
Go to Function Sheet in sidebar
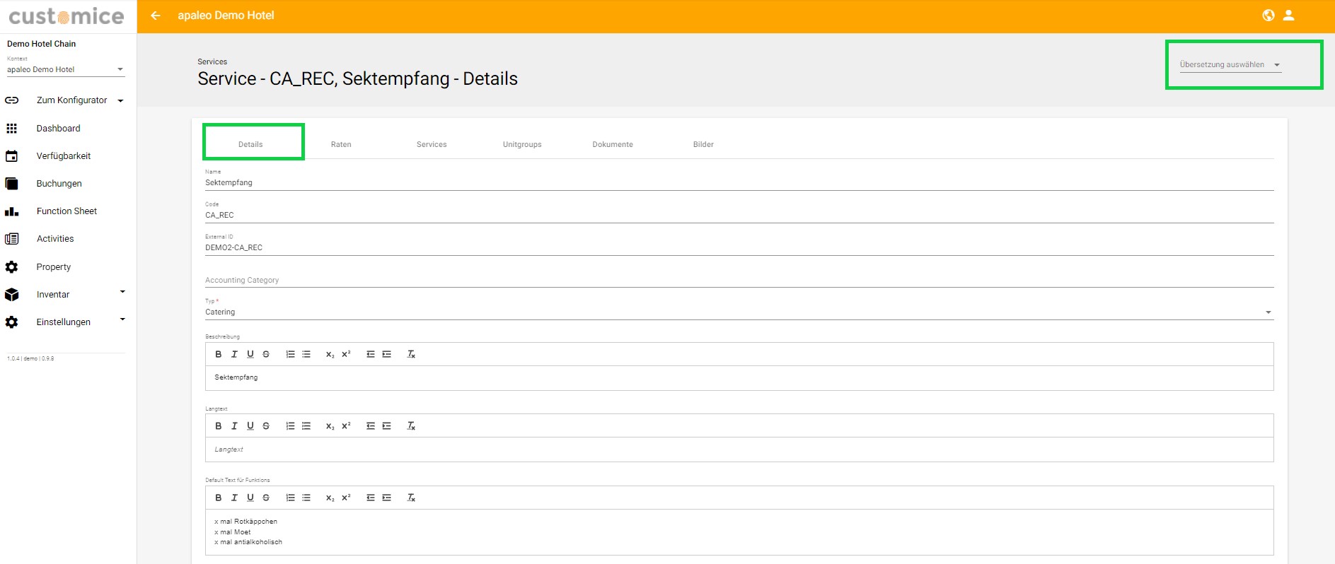tap(67, 211)
